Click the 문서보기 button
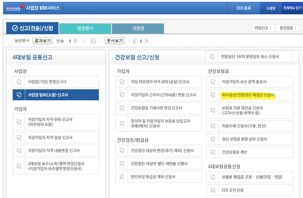The height and width of the screenshot is (198, 303). [115, 41]
